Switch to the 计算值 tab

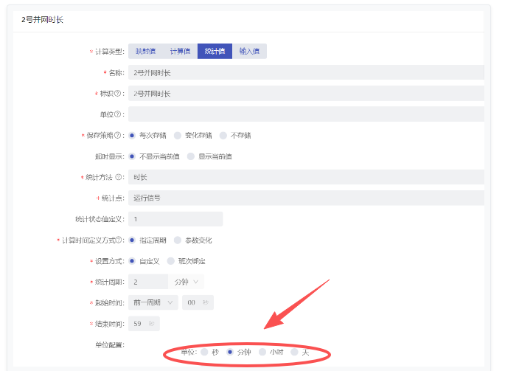pos(180,51)
